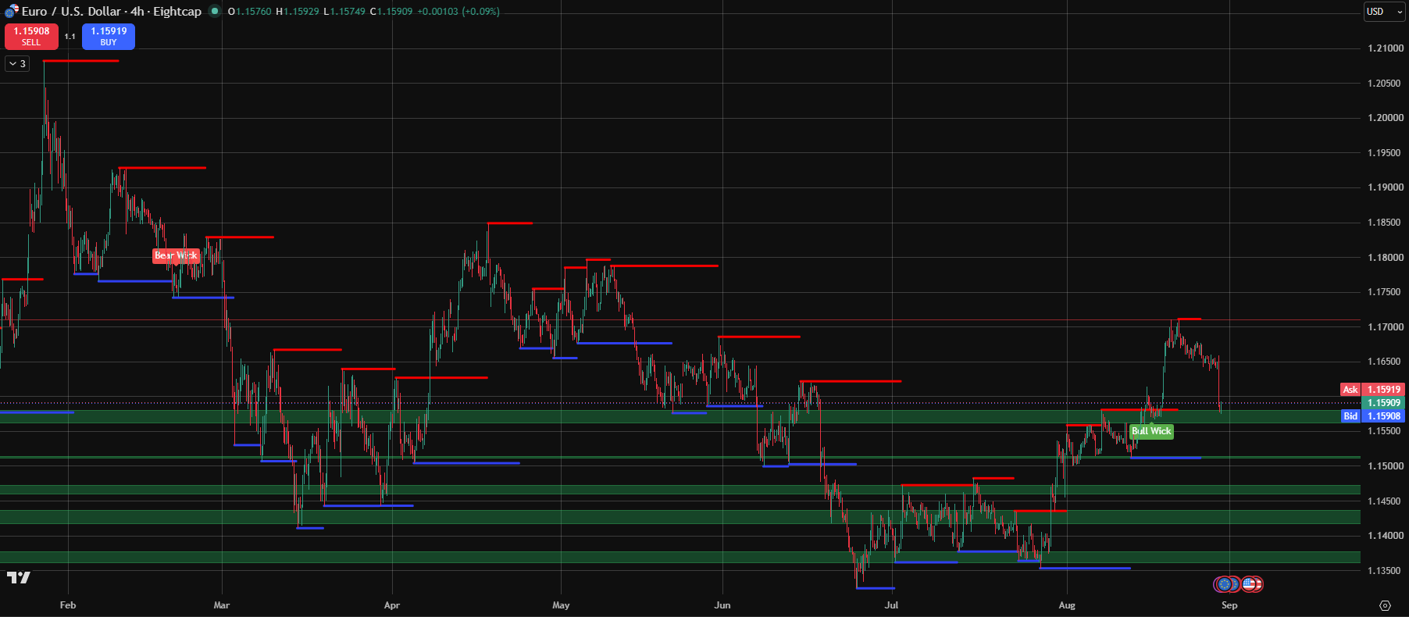The image size is (1409, 617).
Task: Select the Bear Wick chart label
Action: 176,255
